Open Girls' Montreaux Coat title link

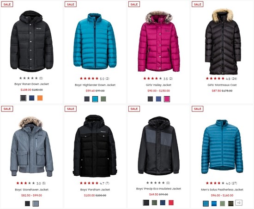coord(222,85)
